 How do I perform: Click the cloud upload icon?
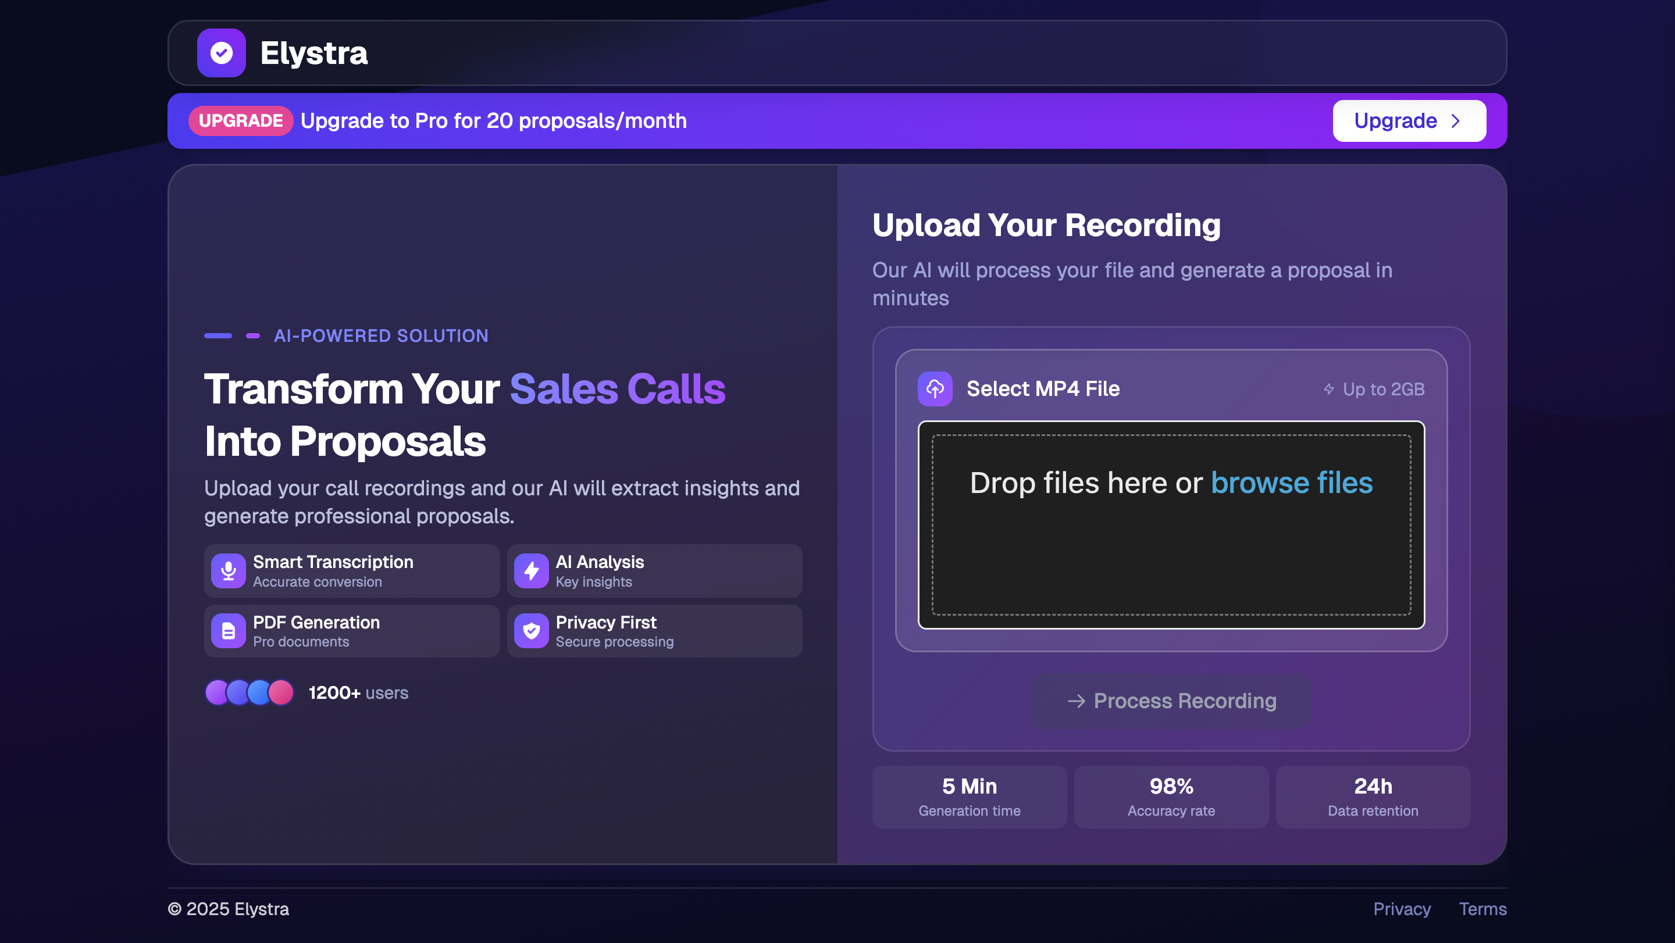[935, 388]
